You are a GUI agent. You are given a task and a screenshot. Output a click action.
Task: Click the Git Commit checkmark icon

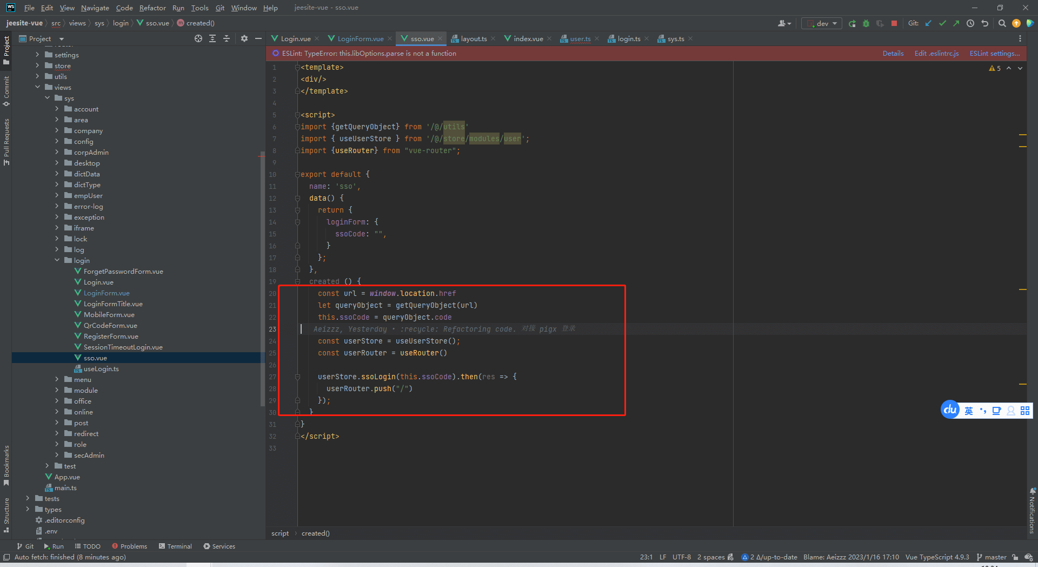coord(942,23)
